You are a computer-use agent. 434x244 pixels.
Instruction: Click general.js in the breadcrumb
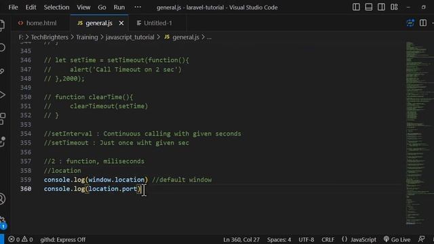pyautogui.click(x=185, y=37)
